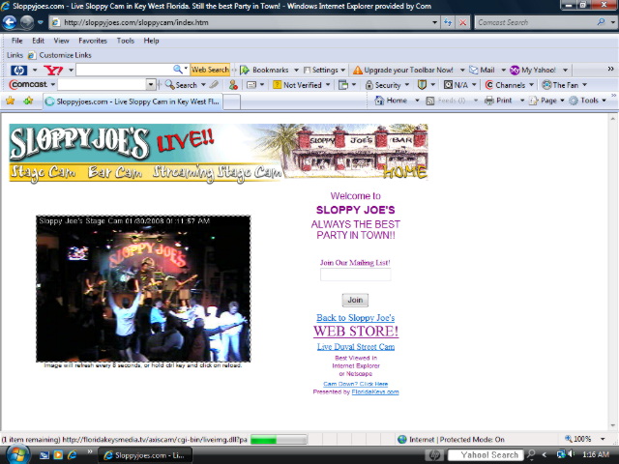Click the browser Forward arrow button

tap(27, 22)
